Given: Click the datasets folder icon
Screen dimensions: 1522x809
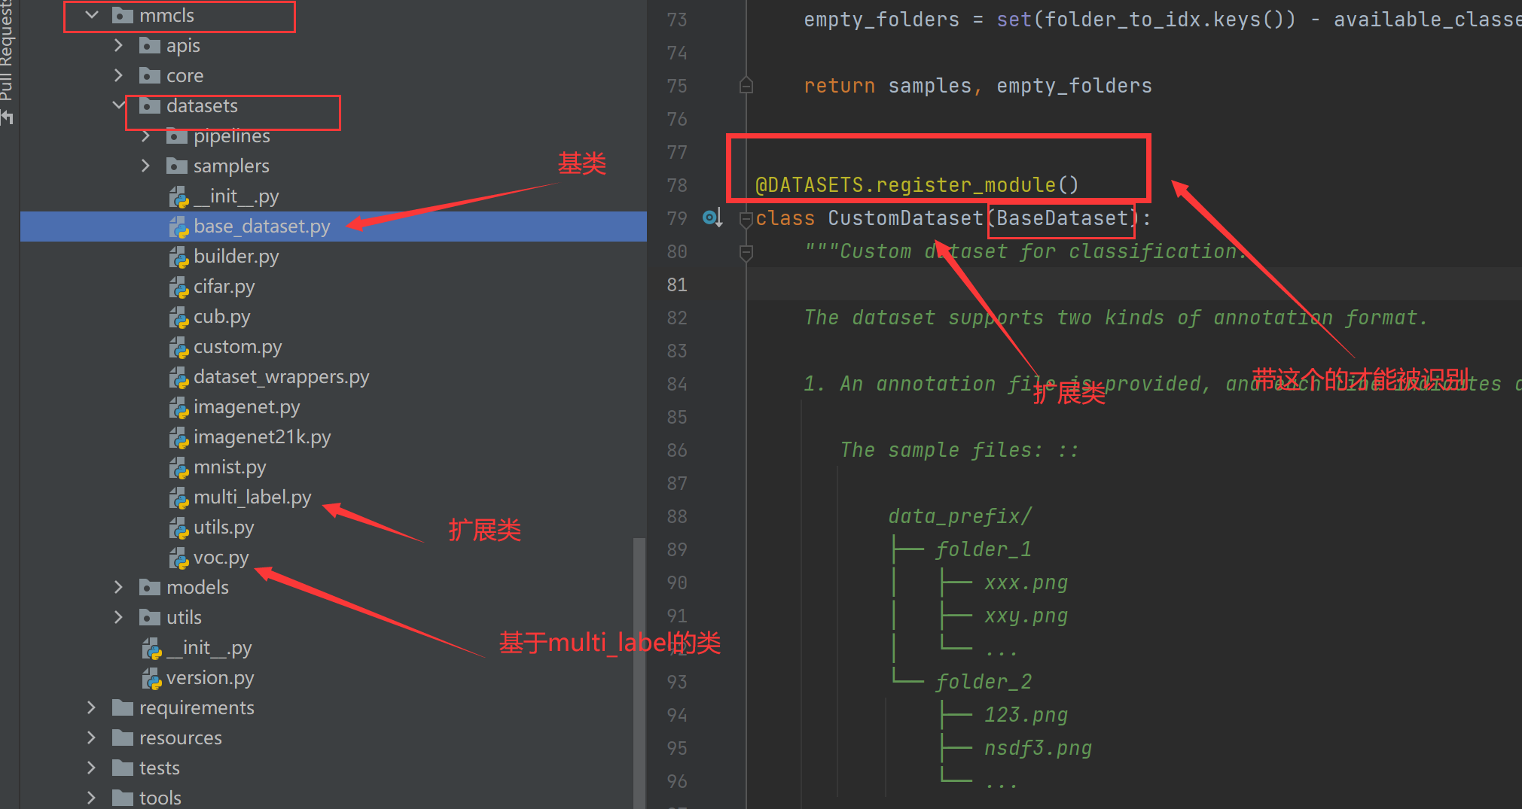Looking at the screenshot, I should [150, 106].
